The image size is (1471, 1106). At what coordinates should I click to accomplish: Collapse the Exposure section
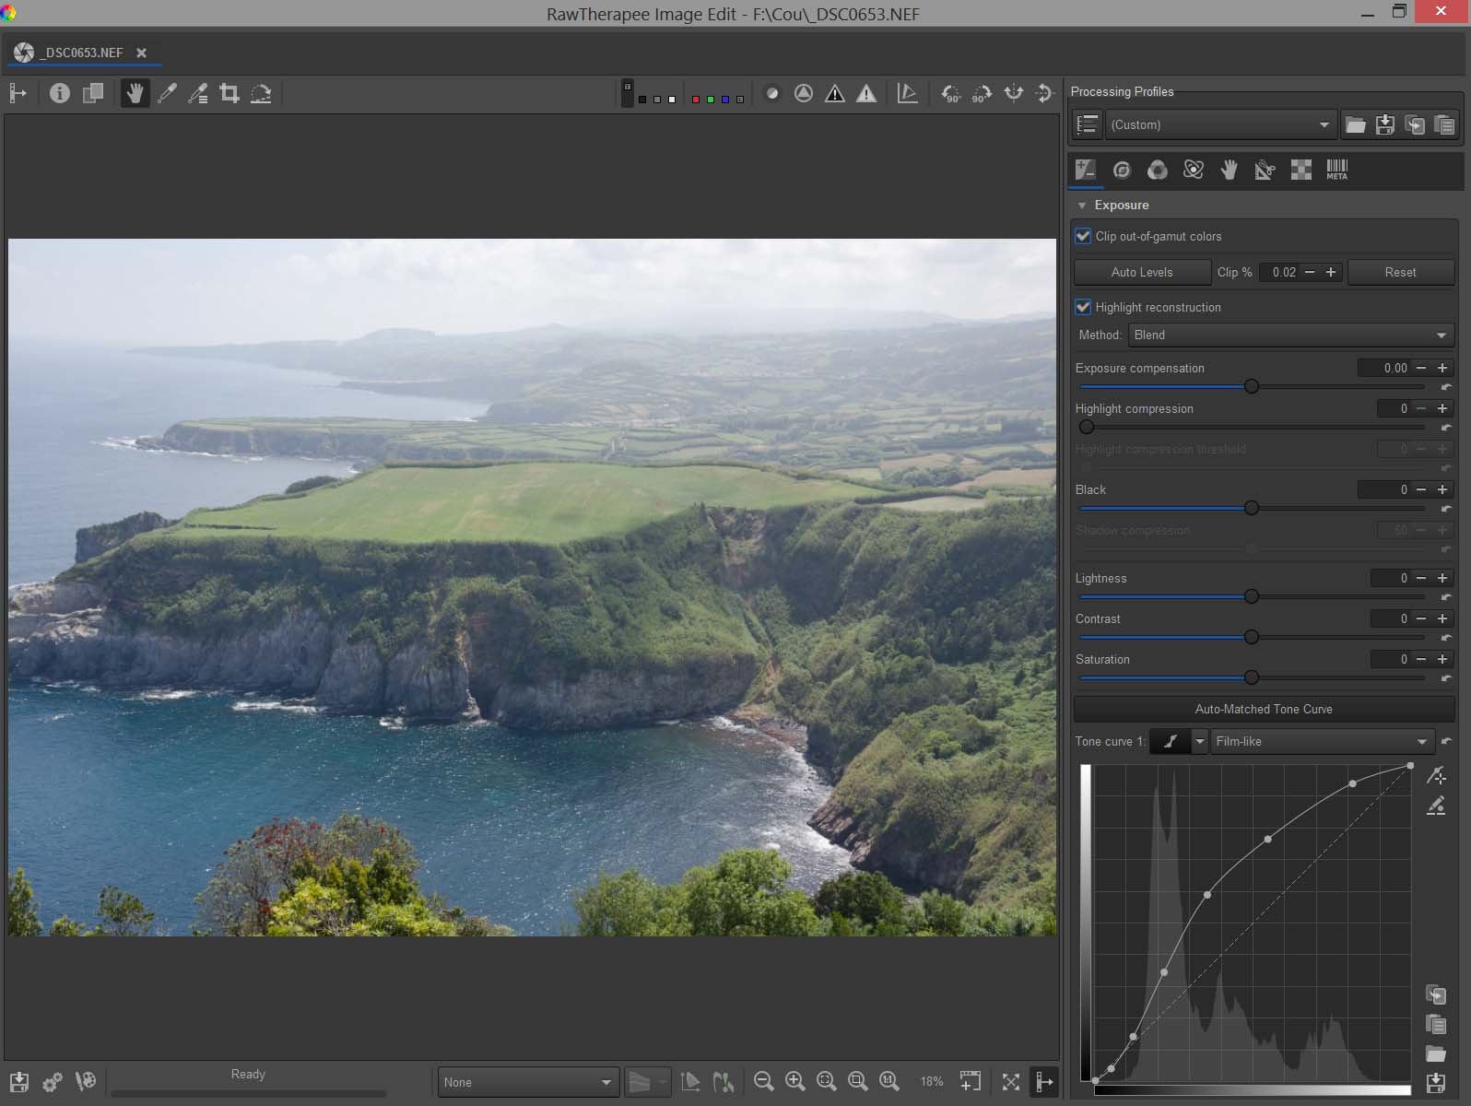point(1082,205)
